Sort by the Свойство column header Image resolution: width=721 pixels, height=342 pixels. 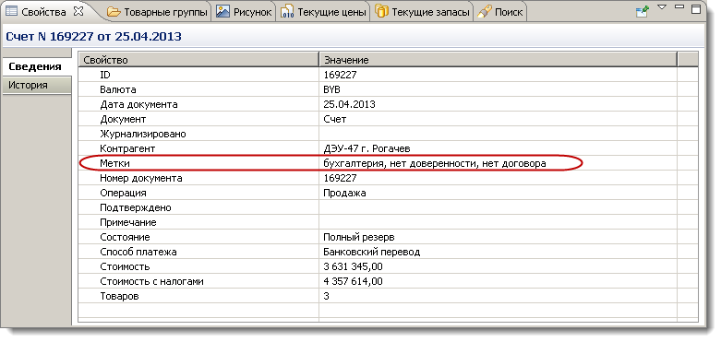point(198,60)
